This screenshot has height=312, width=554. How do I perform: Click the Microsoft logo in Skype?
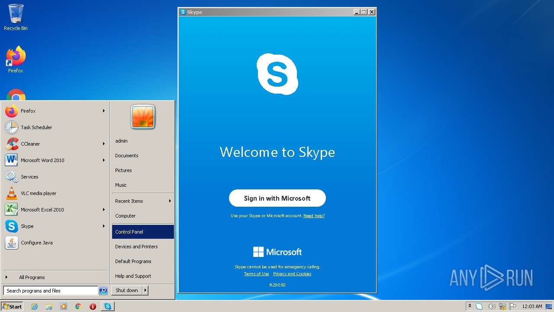tap(277, 252)
